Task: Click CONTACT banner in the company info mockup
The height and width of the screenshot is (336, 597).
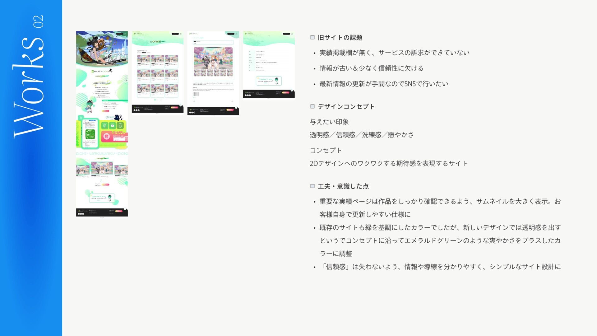Action: click(x=269, y=81)
